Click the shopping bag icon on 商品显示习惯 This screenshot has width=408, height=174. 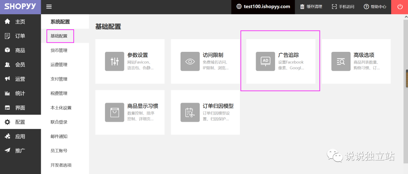114,112
